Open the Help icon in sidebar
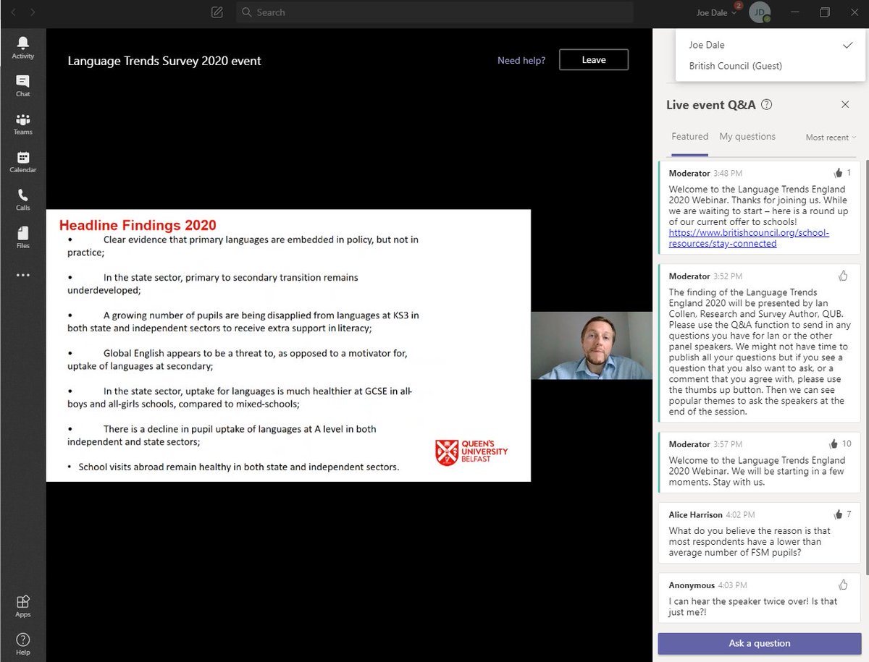 click(23, 643)
